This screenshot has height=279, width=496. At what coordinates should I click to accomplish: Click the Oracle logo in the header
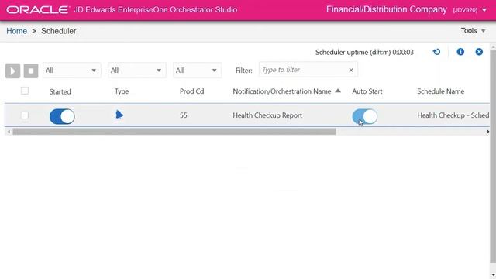(38, 10)
